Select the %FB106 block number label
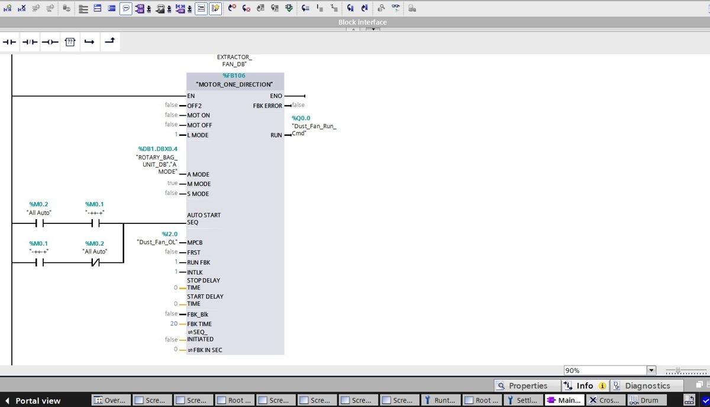 pos(234,76)
